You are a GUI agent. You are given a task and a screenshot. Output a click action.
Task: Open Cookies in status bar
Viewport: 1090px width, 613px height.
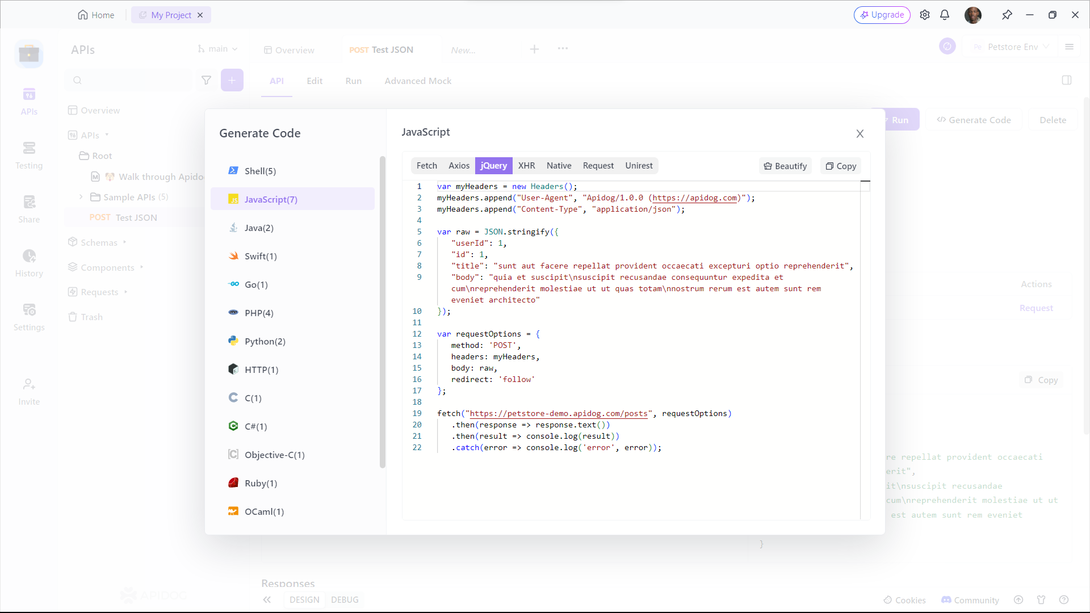[x=904, y=600]
